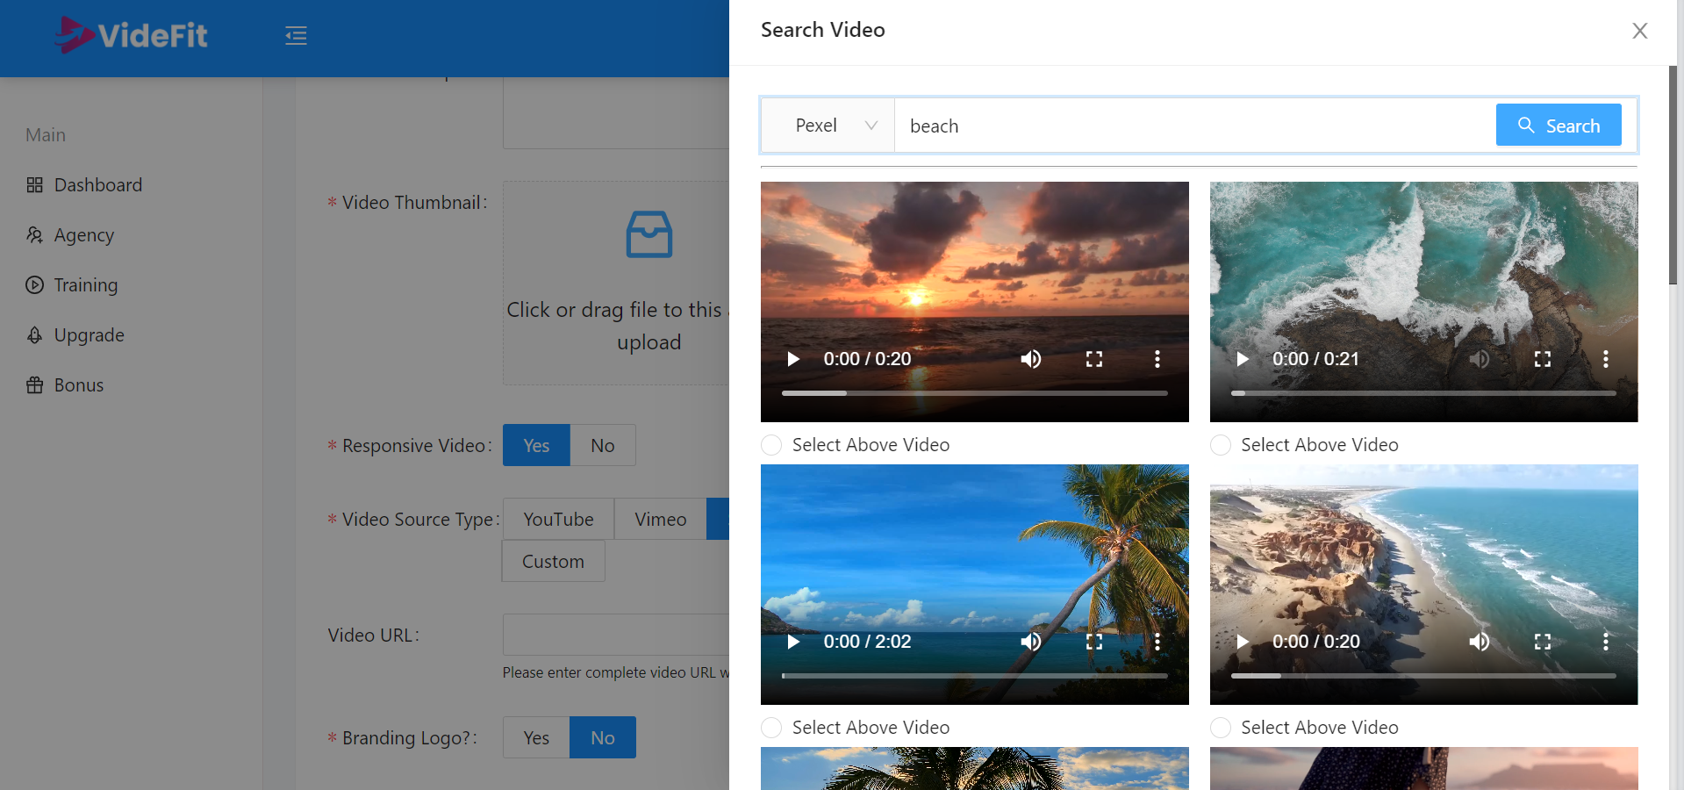Open Bonus in the sidebar
The width and height of the screenshot is (1684, 790).
point(78,385)
